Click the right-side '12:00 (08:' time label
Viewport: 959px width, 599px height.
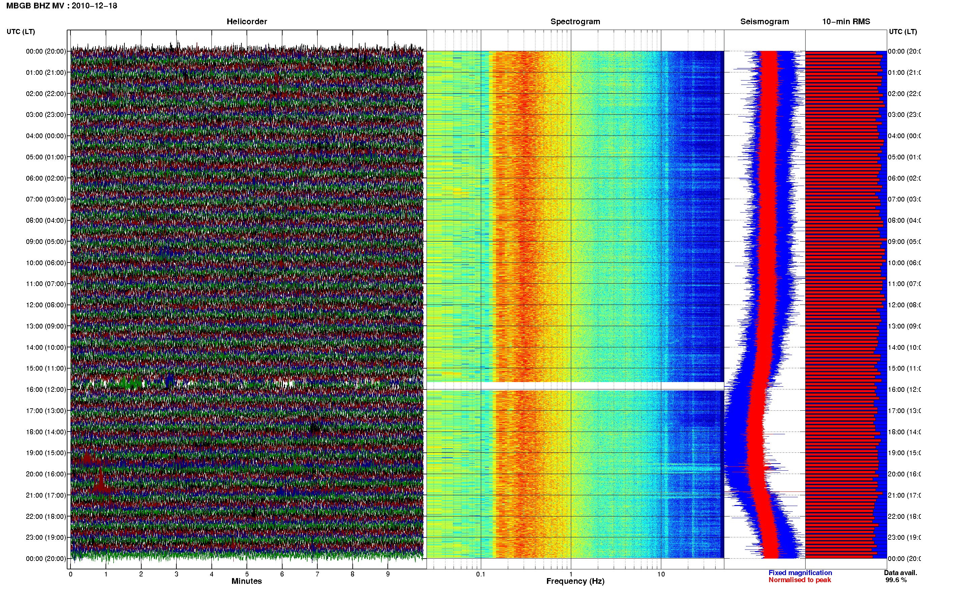tap(904, 305)
